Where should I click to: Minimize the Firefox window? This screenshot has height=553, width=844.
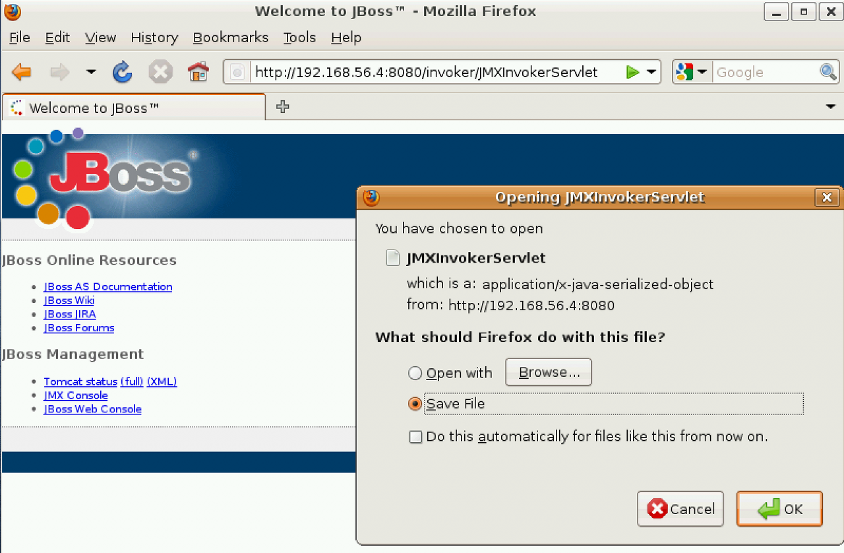(777, 11)
